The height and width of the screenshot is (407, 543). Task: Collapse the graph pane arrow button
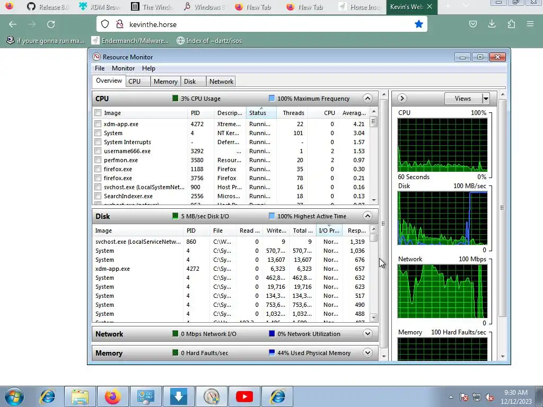pos(402,98)
